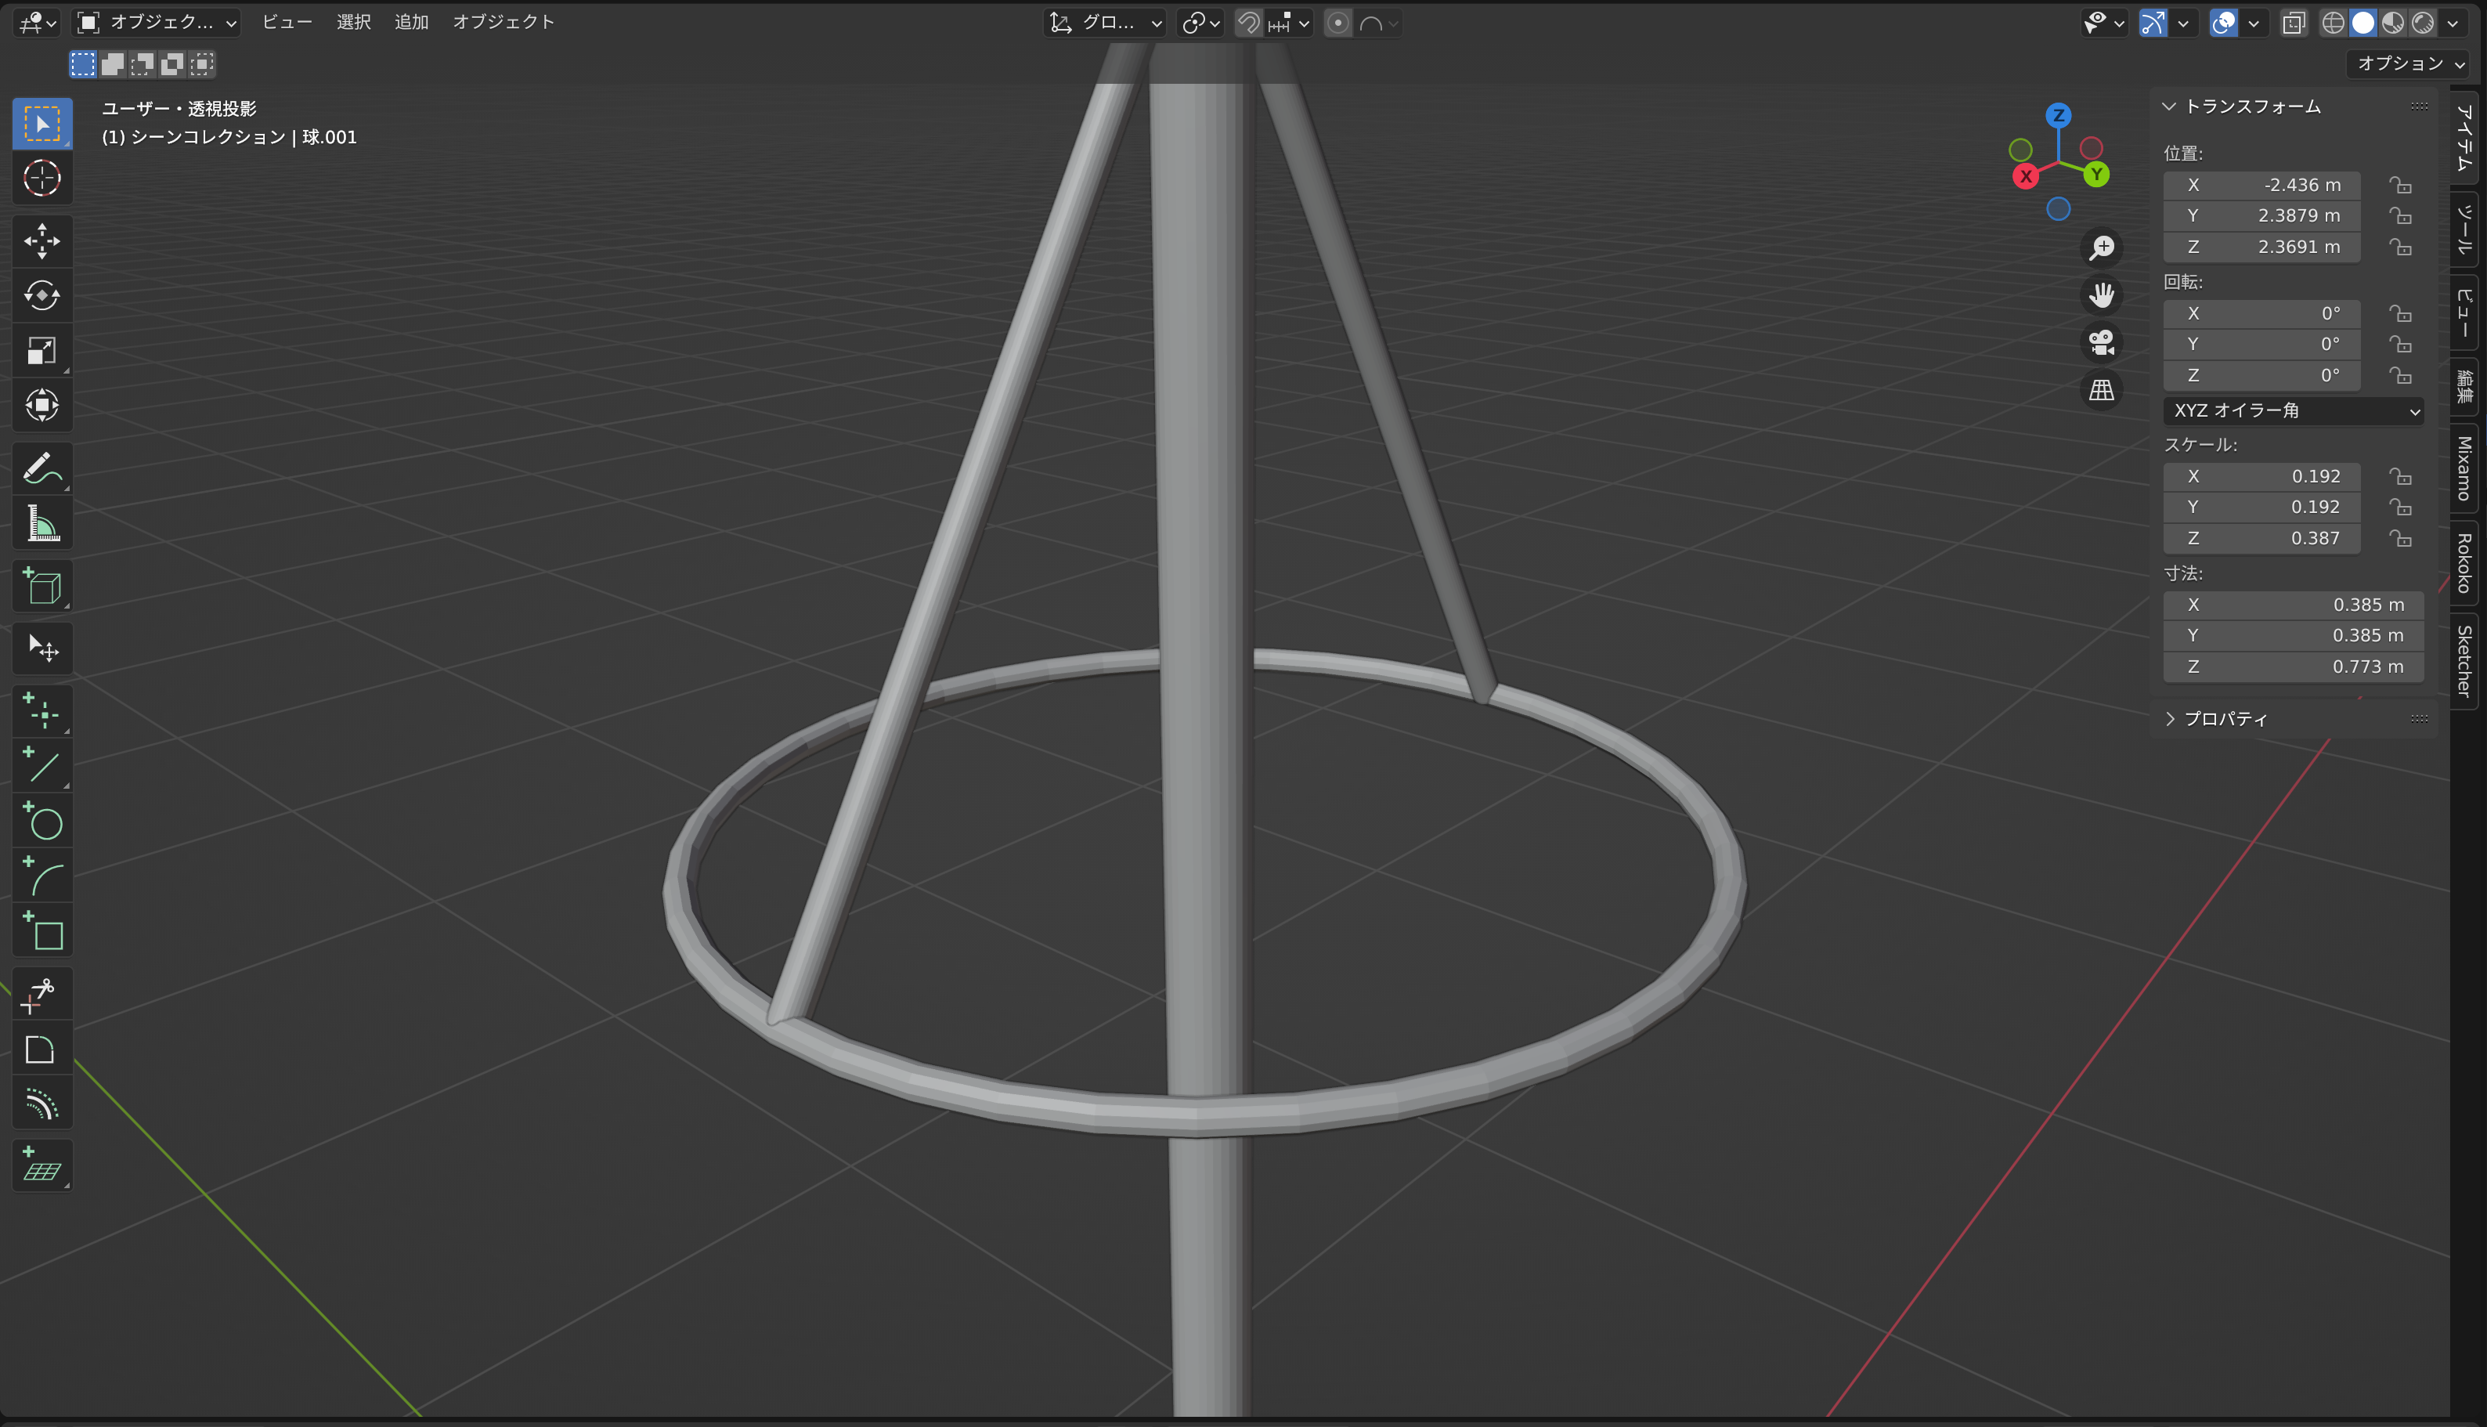
Task: Open the ビュー menu
Action: (287, 22)
